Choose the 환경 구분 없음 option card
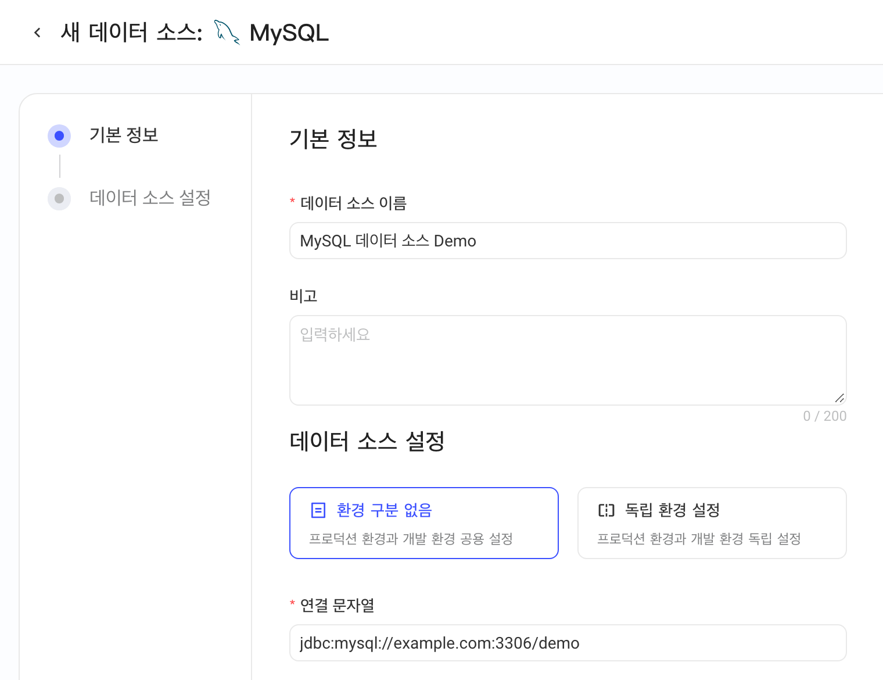883x680 pixels. (424, 523)
